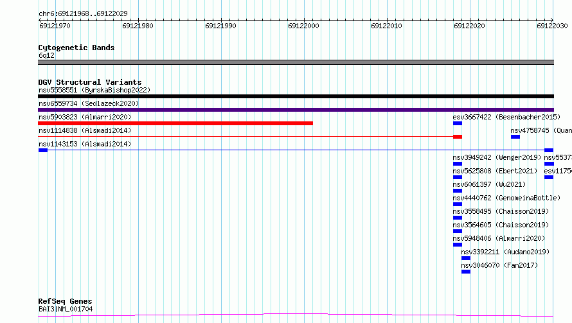
Task: Open the nsv6559734 (Sedlazeck2020) label
Action: pos(89,103)
